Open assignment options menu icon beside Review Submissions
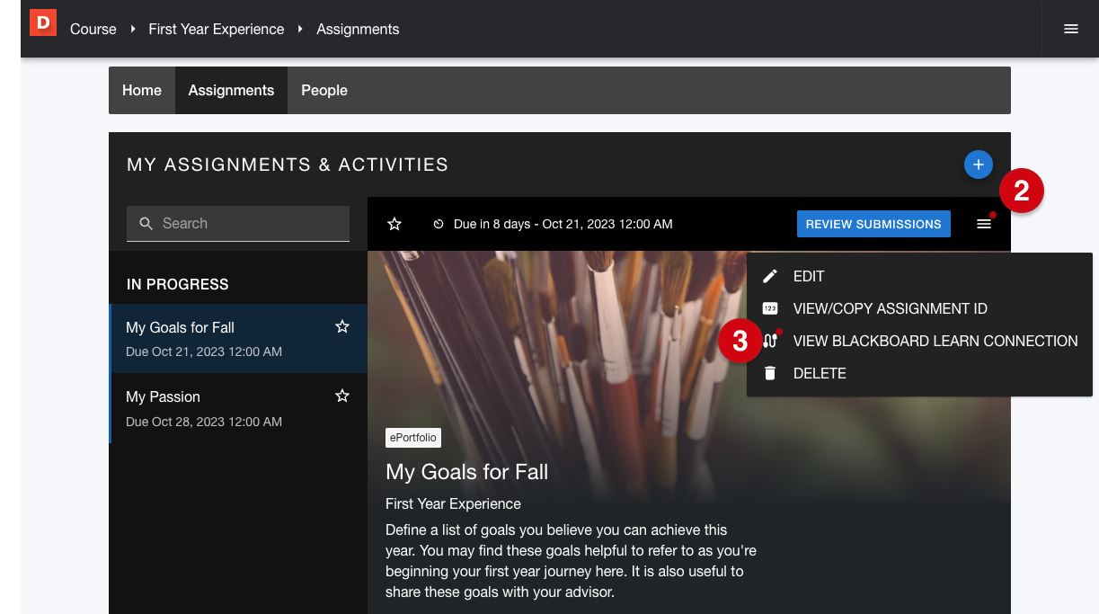This screenshot has height=614, width=1099. [984, 224]
